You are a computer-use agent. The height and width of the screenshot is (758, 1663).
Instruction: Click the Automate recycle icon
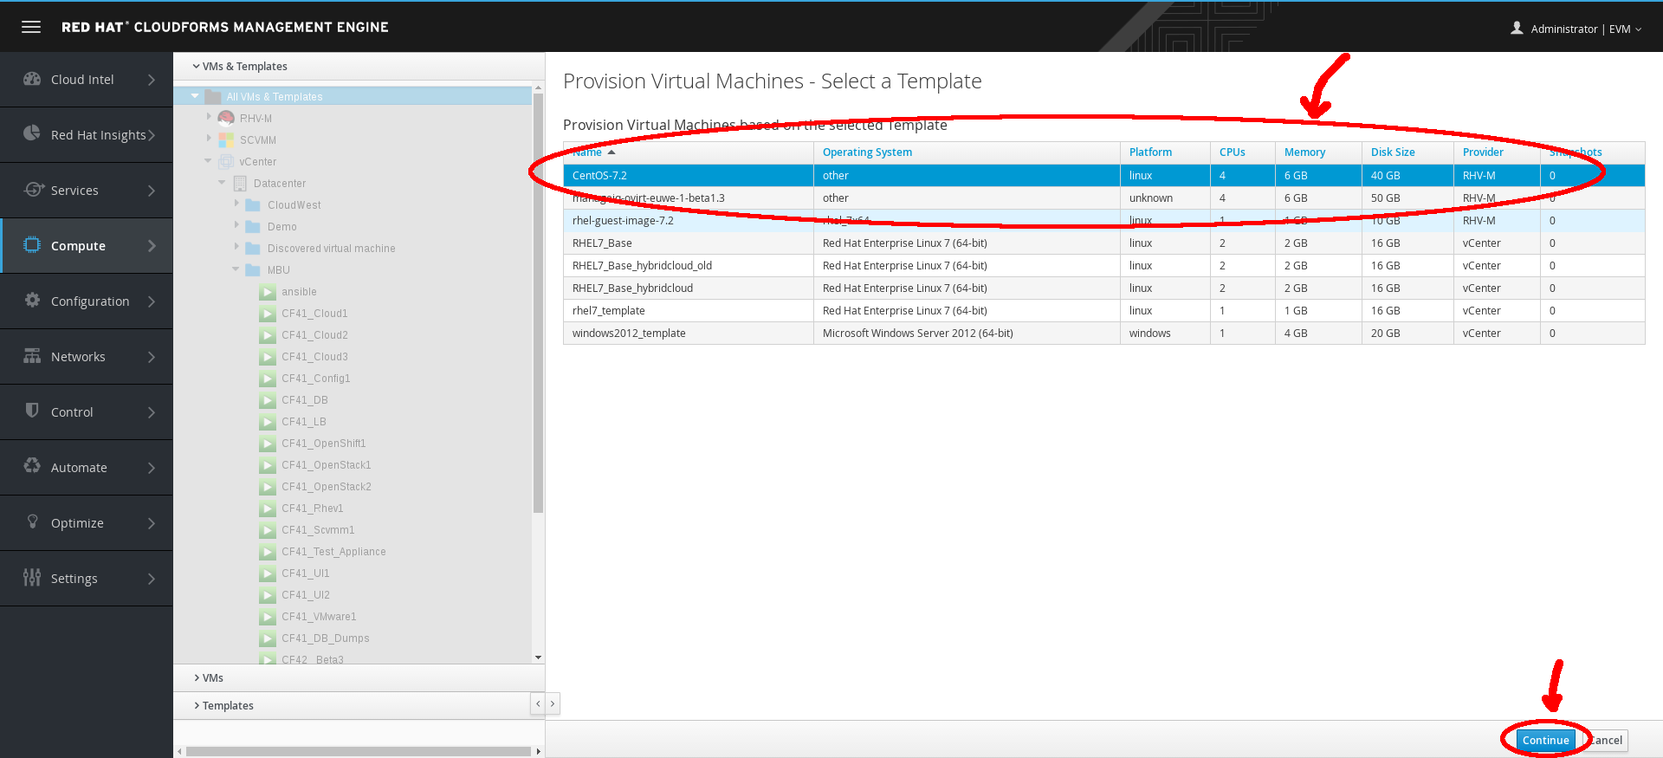tap(32, 466)
